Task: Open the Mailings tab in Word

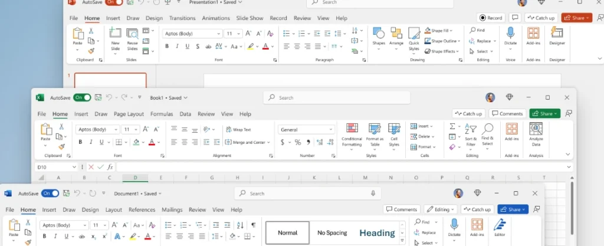Action: 172,210
